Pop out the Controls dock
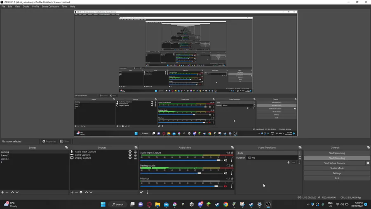 pos(369,147)
